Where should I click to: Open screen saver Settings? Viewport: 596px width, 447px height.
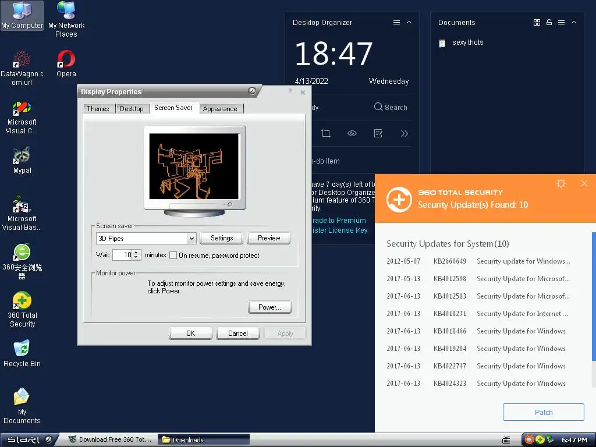point(222,238)
